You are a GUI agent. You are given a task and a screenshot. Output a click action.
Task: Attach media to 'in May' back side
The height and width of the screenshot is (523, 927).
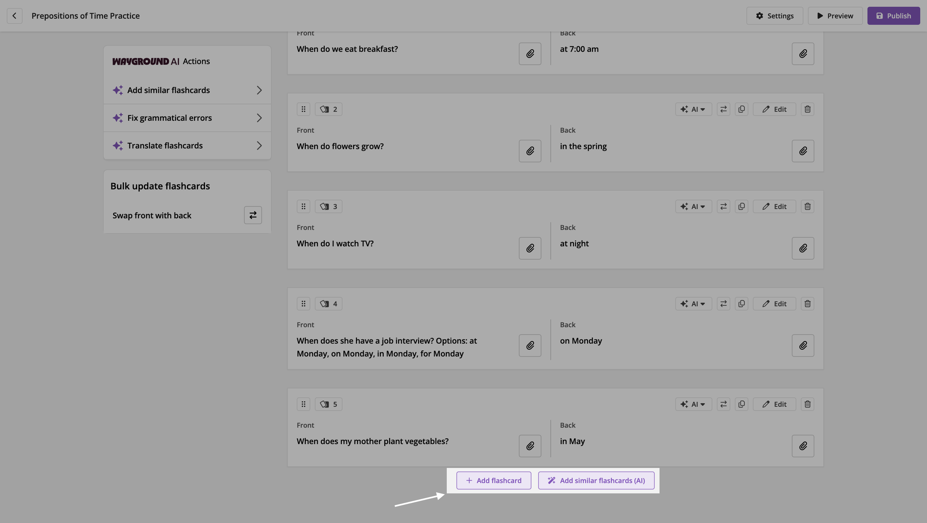802,446
